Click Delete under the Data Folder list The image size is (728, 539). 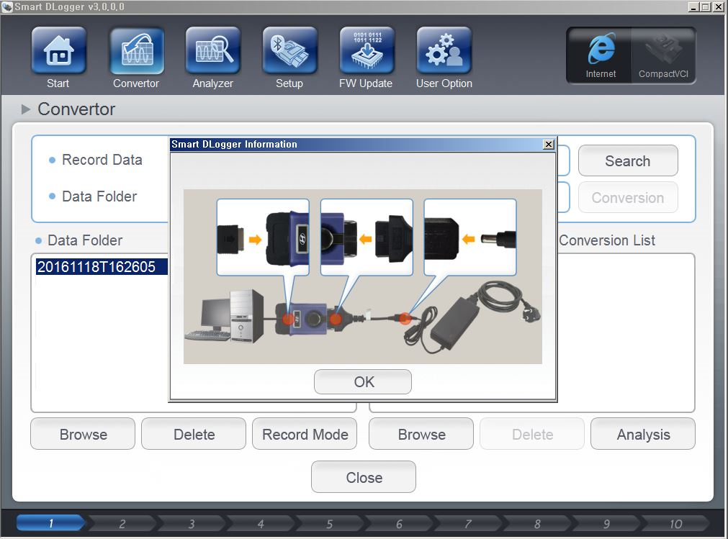click(194, 434)
